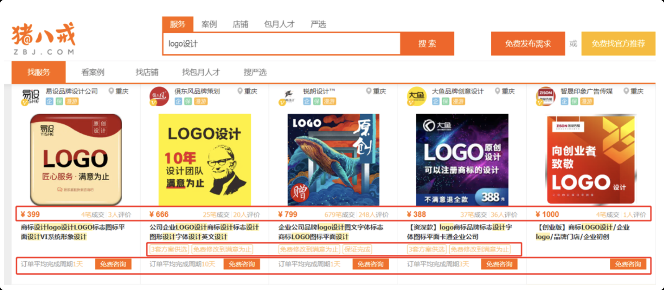Image resolution: width=664 pixels, height=290 pixels.
Task: Open the yellow LOGO设计 10年 thumbnail
Action: coord(205,160)
